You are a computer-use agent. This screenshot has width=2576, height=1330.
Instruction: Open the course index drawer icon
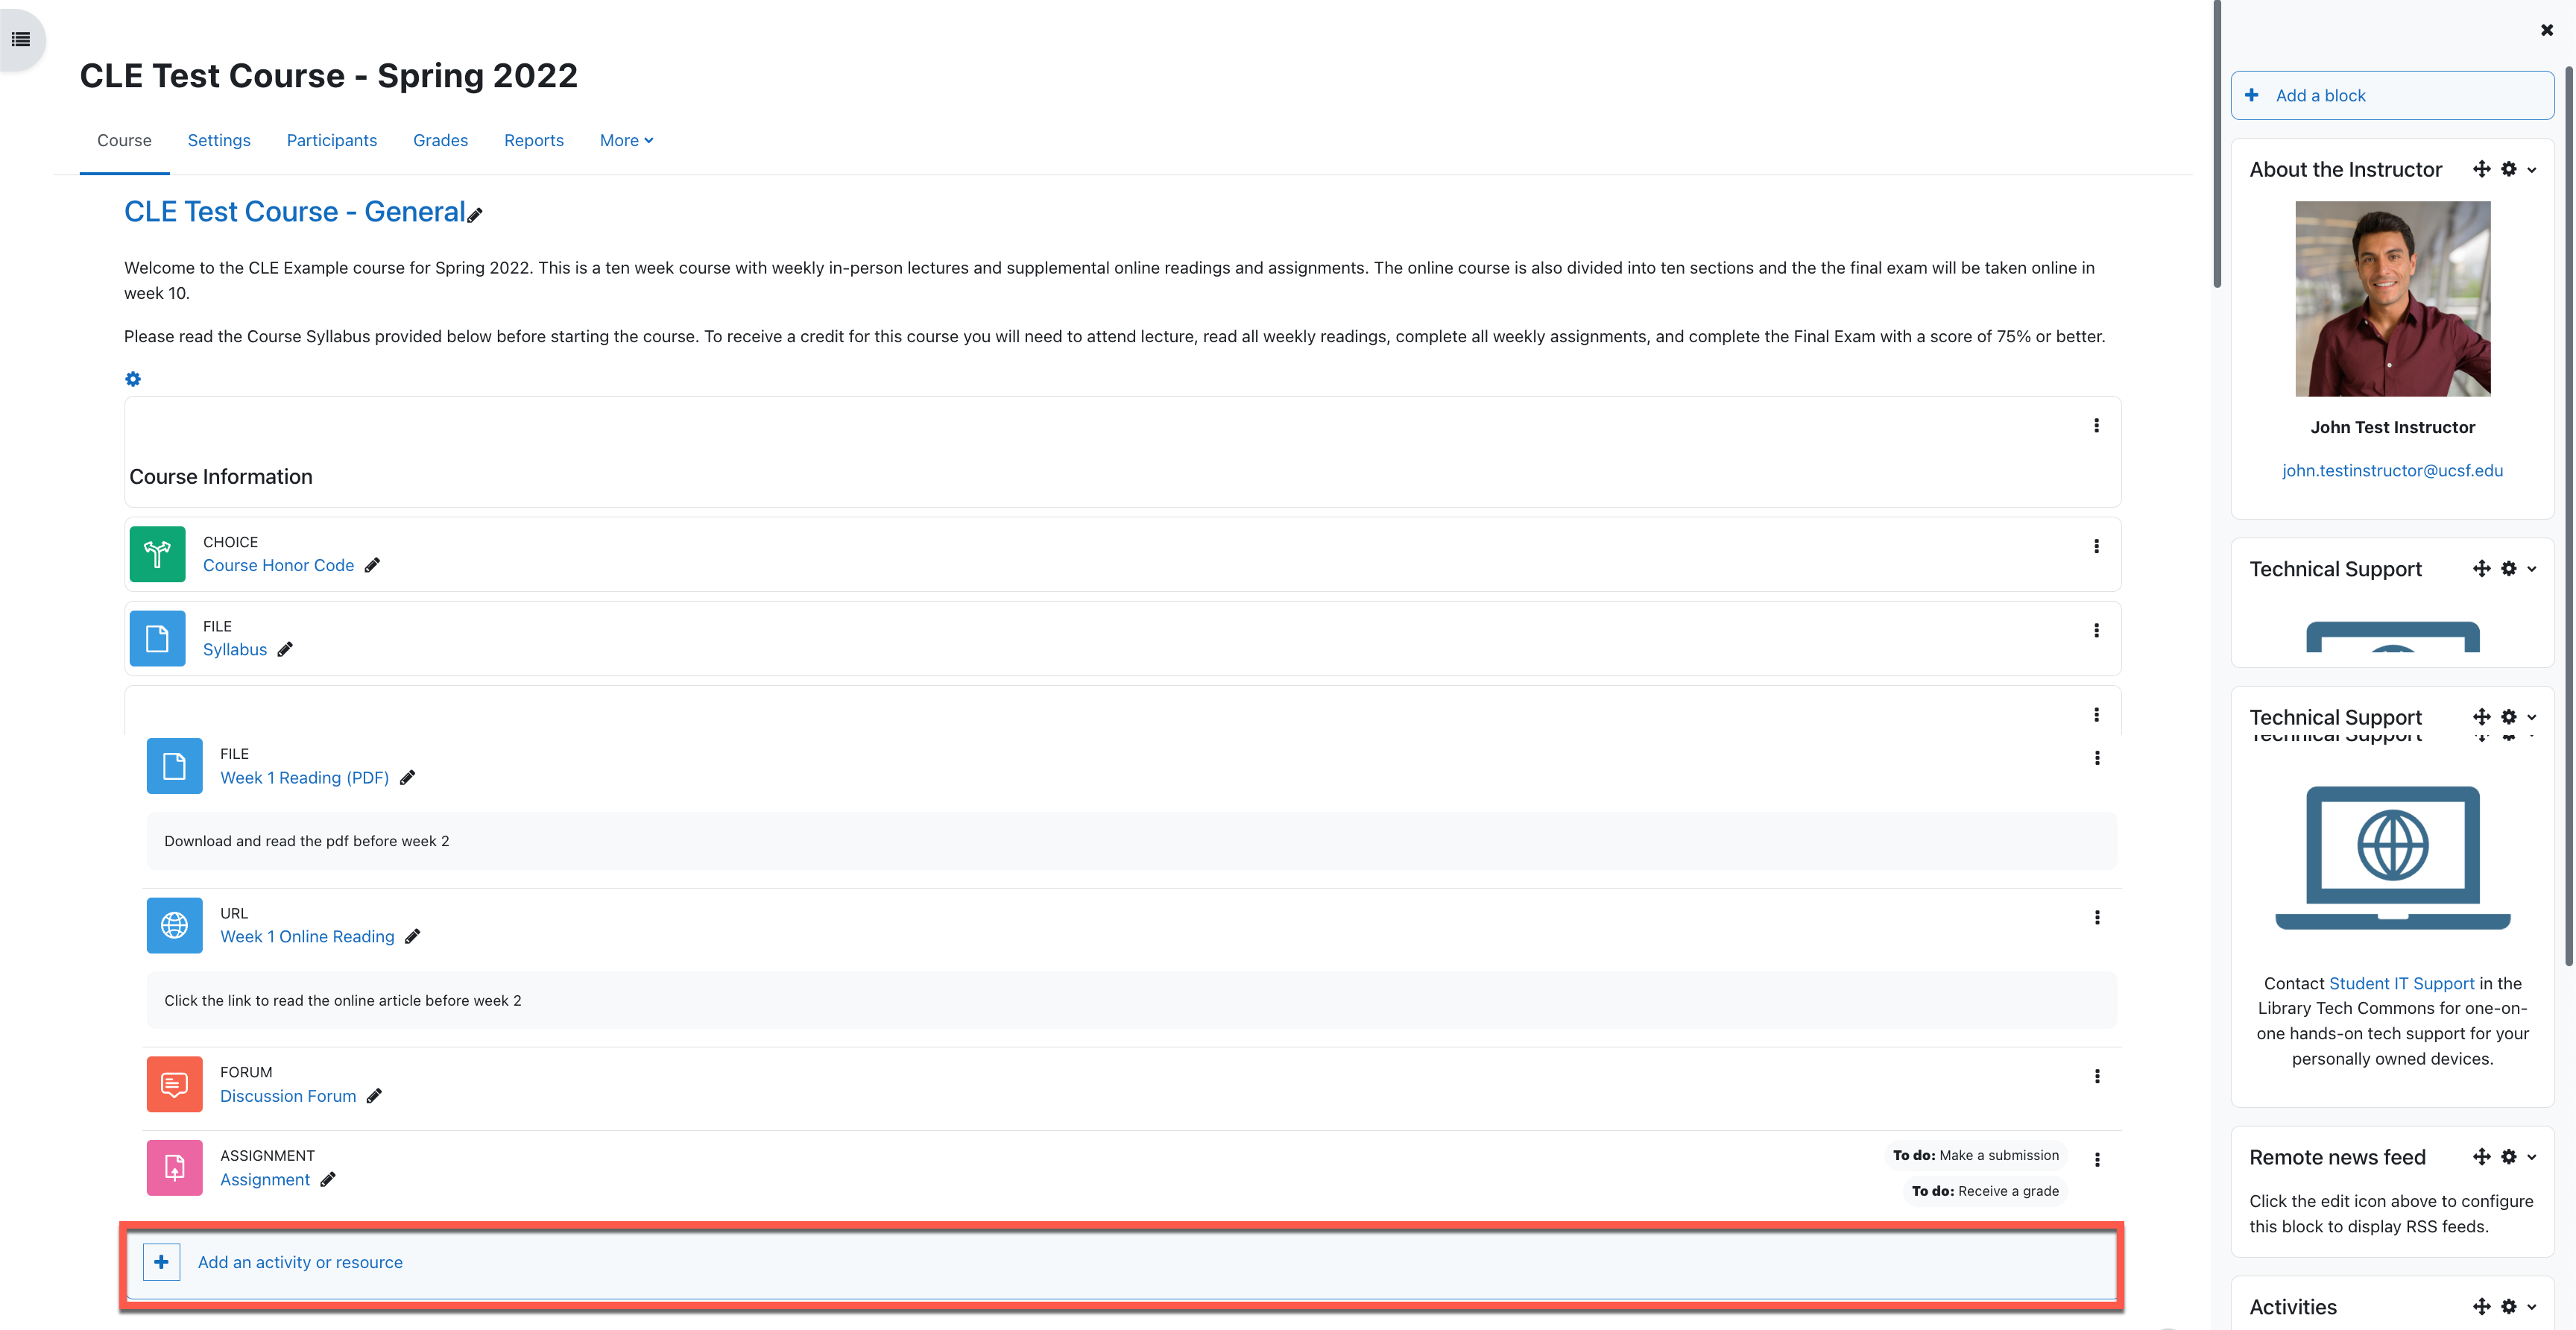[21, 39]
